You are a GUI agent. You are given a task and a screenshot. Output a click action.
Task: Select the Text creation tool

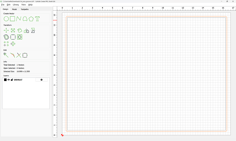point(38,18)
